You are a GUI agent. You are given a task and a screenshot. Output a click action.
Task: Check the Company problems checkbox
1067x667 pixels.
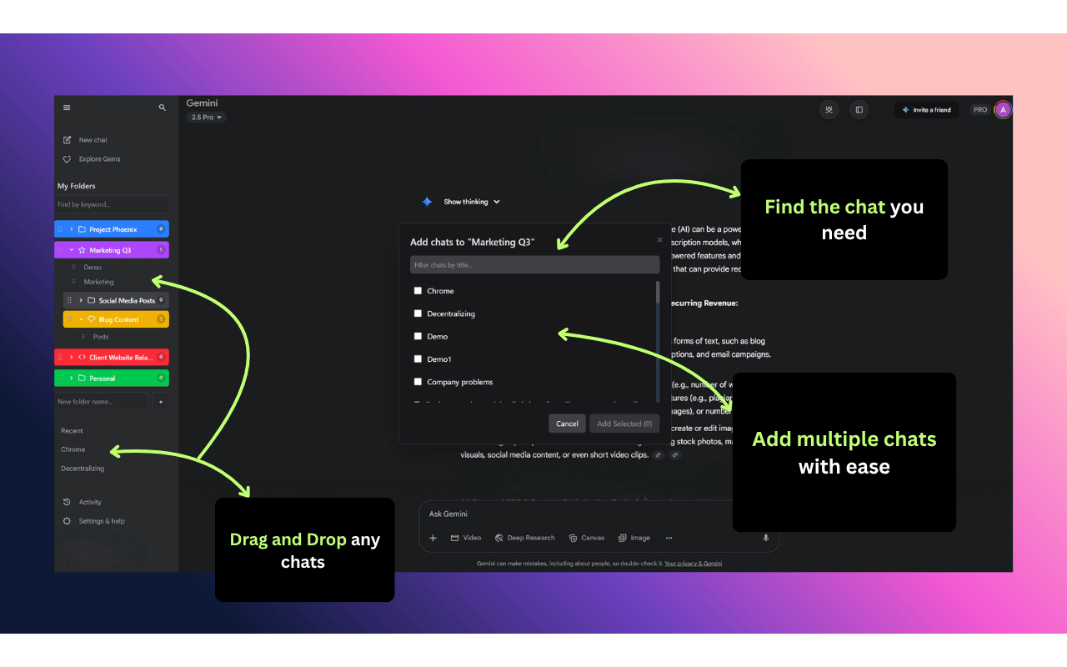[418, 382]
